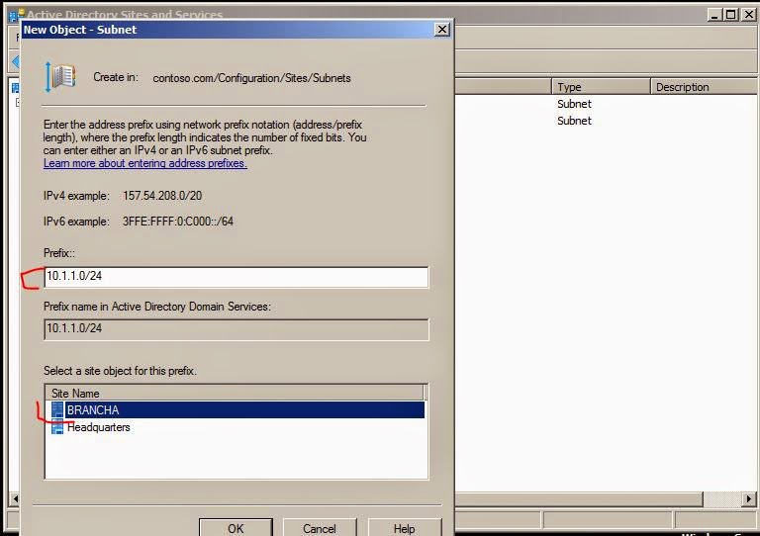The height and width of the screenshot is (536, 760).
Task: Click the horizontal scrollbar track of the main window
Action: coord(722,498)
